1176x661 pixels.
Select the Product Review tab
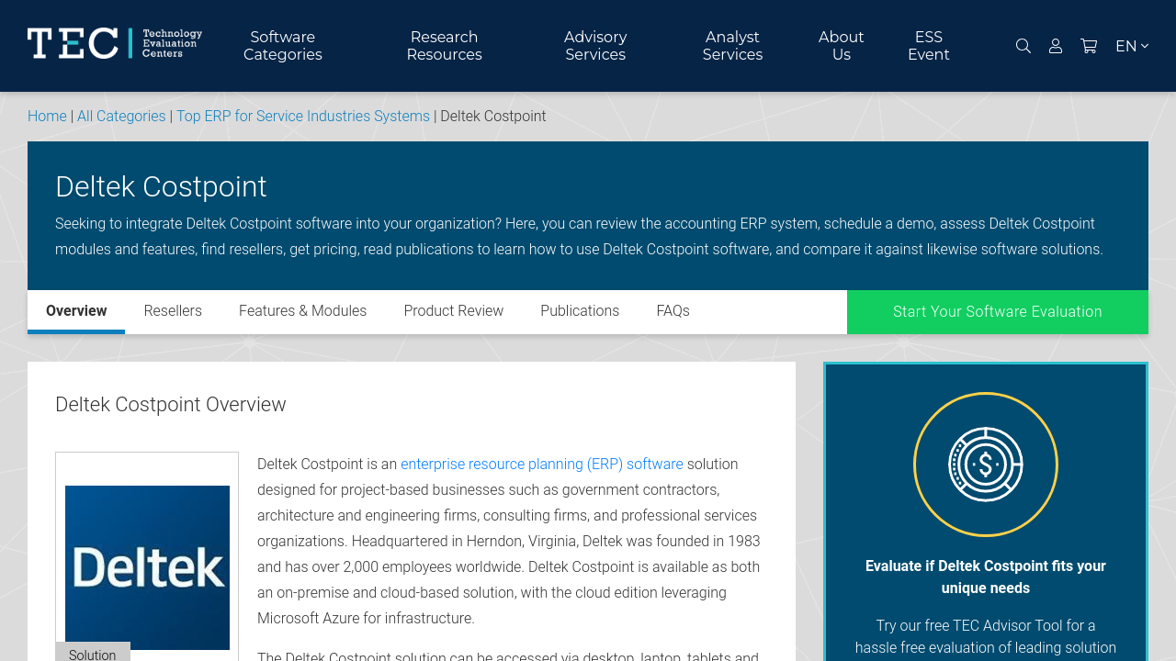point(453,311)
